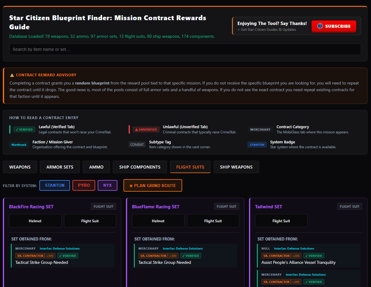Click the MERCENARY badge beside Contract Category
Viewport: 371px width, 287px height.
coord(260,130)
